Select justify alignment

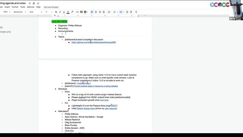(x=104, y=12)
